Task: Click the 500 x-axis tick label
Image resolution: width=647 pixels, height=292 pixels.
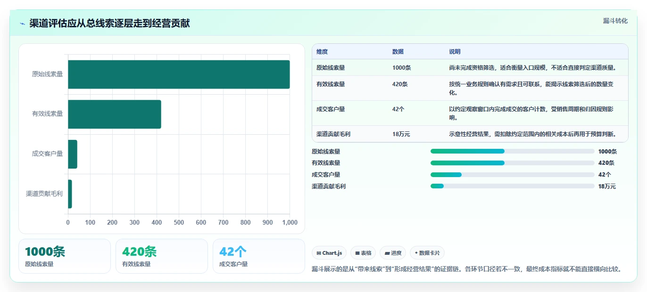Action: [x=179, y=222]
